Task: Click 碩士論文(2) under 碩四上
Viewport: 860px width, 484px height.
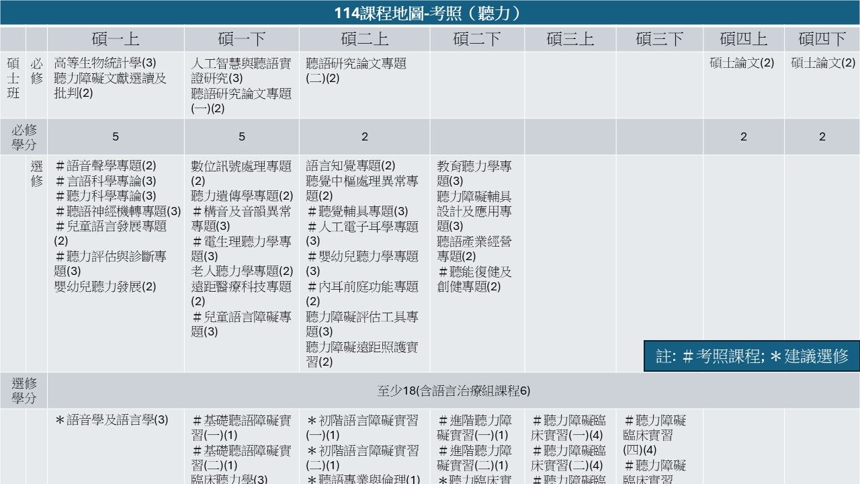Action: pyautogui.click(x=742, y=63)
